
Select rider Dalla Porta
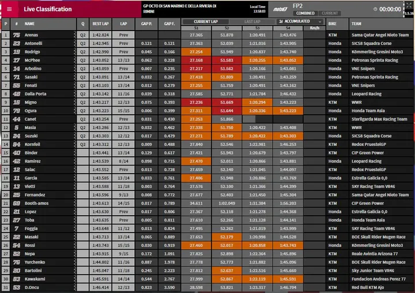(36, 94)
